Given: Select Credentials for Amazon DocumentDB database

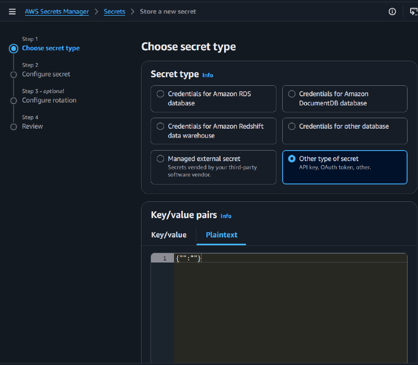Looking at the screenshot, I should (345, 99).
